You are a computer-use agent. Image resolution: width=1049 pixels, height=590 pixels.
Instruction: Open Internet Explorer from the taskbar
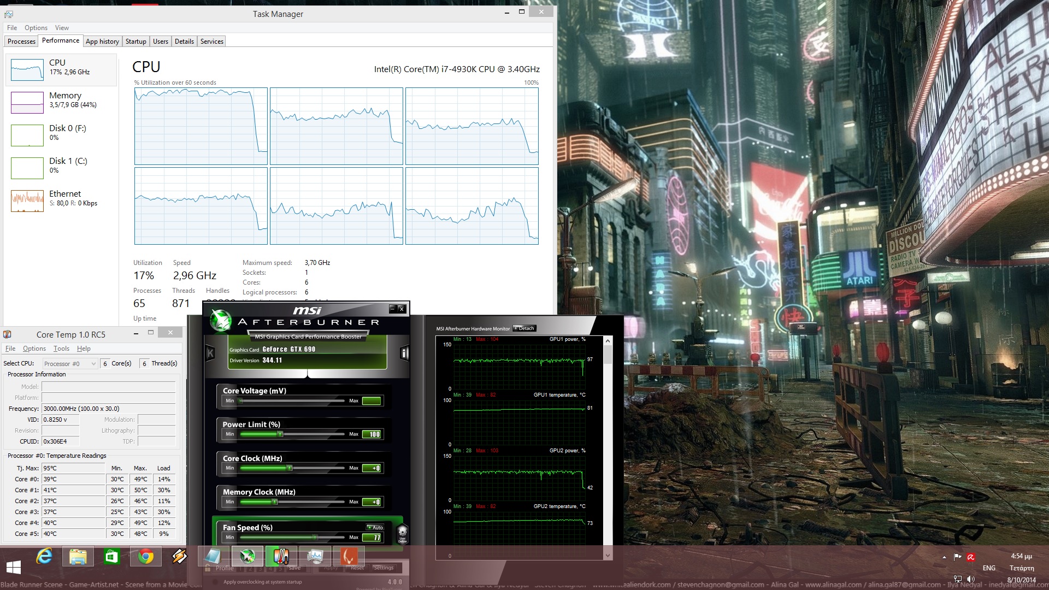click(x=44, y=557)
